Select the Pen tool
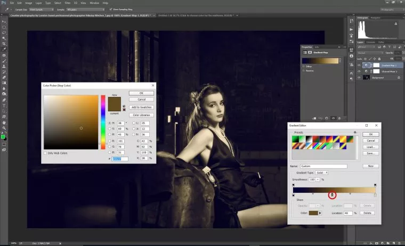Screen dimensions: 405x246 coord(4,100)
